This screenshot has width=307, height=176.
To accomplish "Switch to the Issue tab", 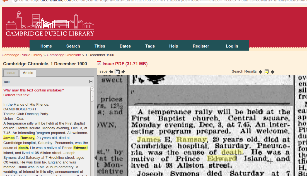I will click(x=11, y=73).
